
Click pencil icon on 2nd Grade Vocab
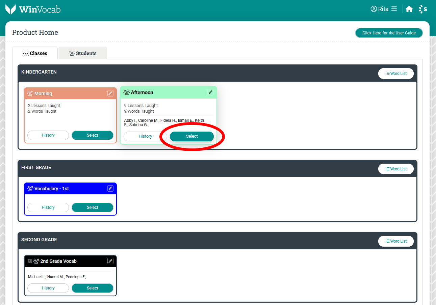click(x=110, y=261)
